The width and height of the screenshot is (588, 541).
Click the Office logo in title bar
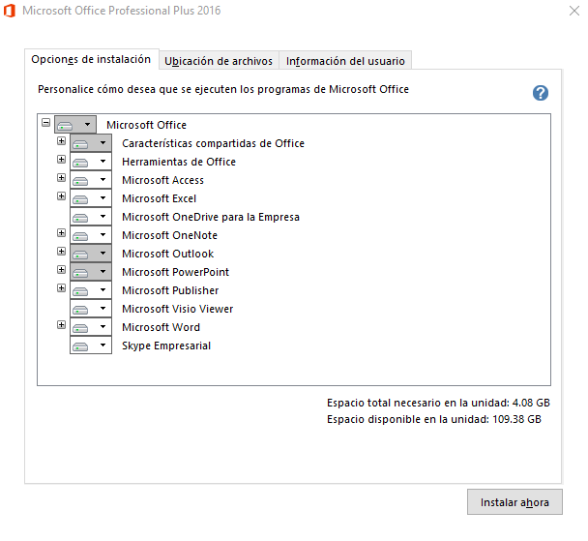10,11
